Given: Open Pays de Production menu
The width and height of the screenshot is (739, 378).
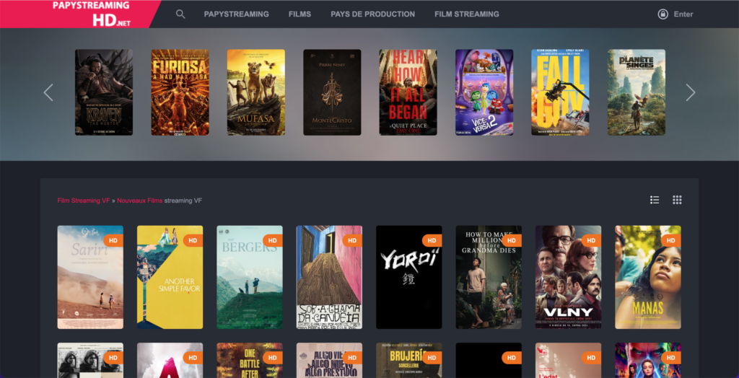Looking at the screenshot, I should [372, 14].
